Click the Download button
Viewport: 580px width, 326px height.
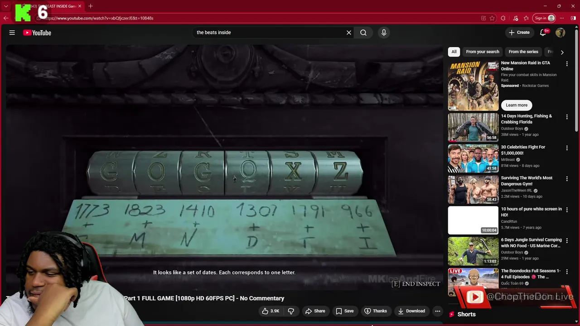[411, 311]
